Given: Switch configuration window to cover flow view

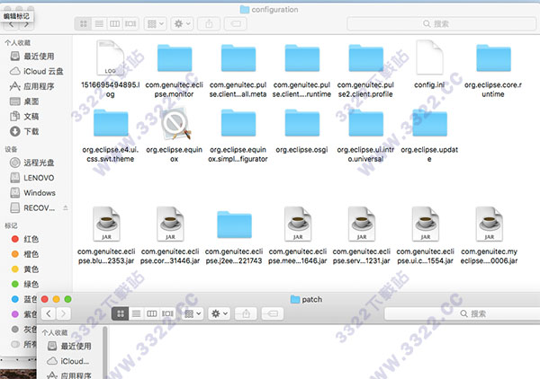Looking at the screenshot, I should [x=130, y=23].
